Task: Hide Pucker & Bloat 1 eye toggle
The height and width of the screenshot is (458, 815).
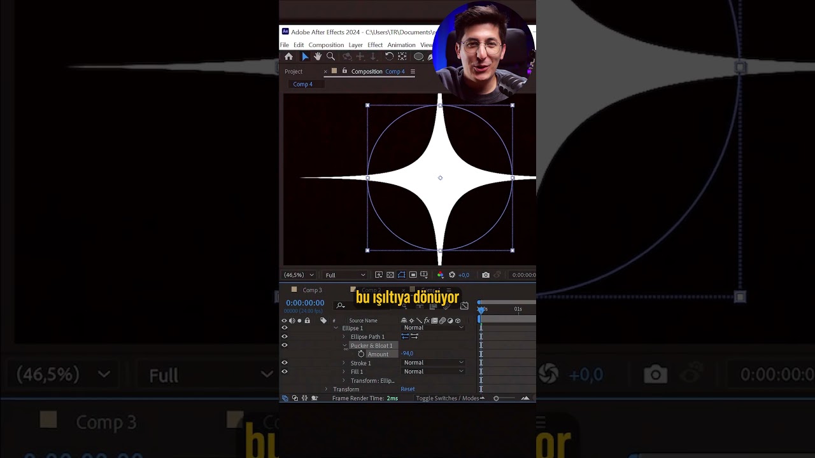Action: (x=285, y=345)
